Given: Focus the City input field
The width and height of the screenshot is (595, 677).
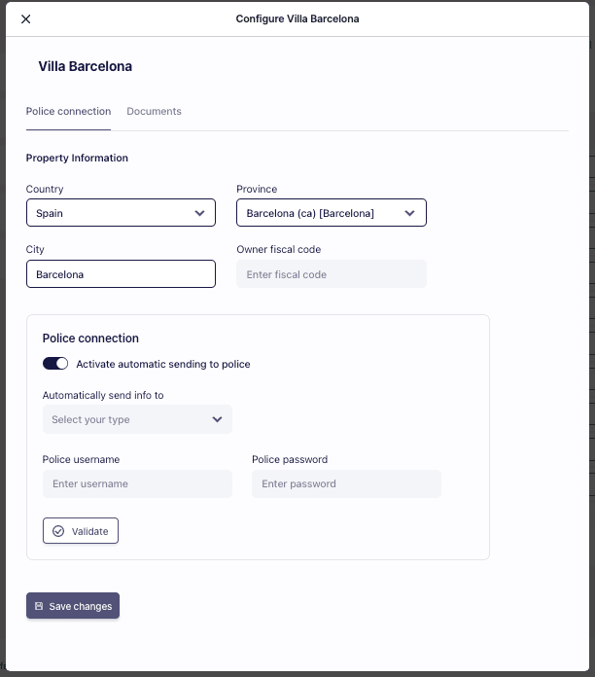Looking at the screenshot, I should pos(121,274).
